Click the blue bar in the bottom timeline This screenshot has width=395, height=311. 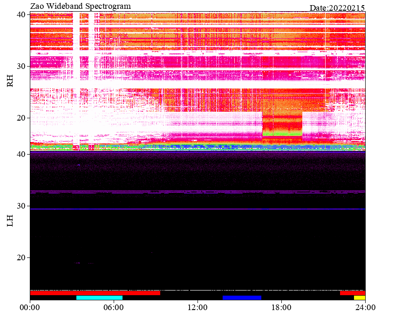pos(242,297)
